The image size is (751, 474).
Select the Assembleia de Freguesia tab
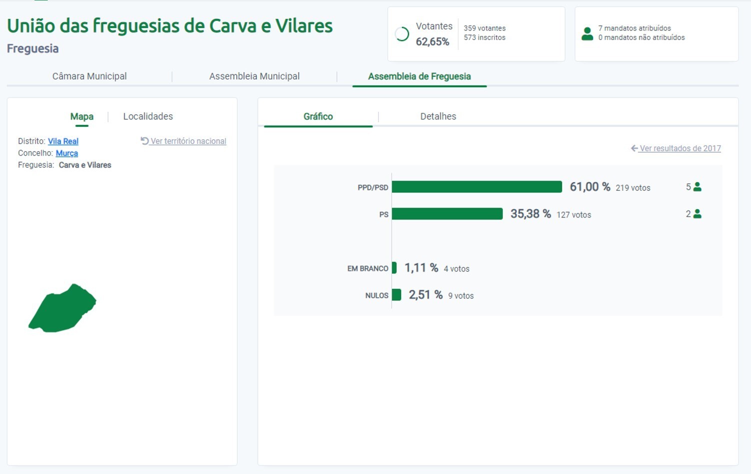[419, 76]
